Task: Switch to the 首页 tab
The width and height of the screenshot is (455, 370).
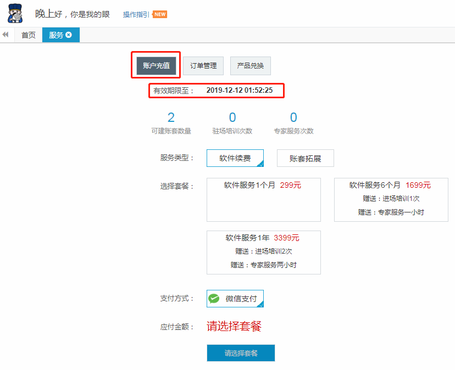Action: [29, 35]
